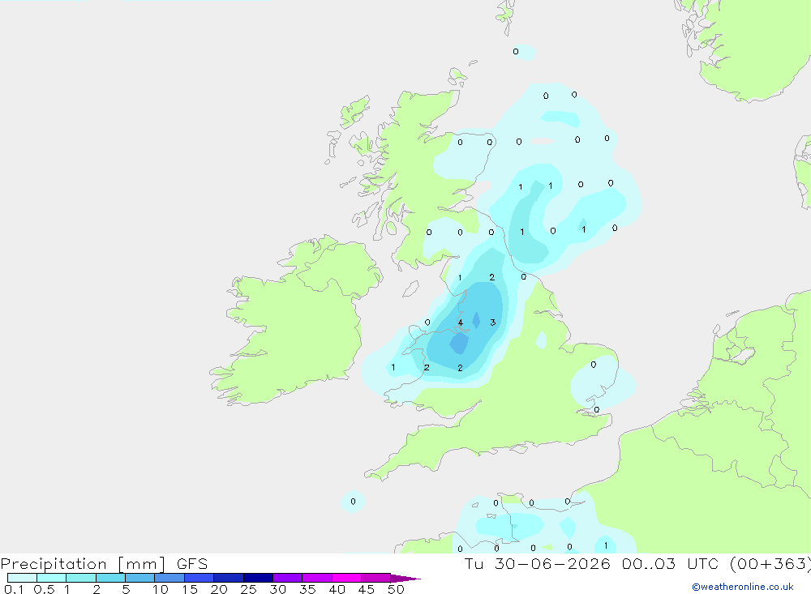Click the over-50 arrow tip of legend
The image size is (811, 594).
(405, 578)
